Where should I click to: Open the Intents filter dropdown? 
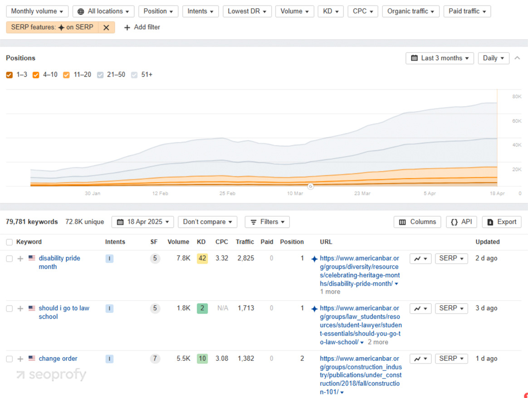[x=200, y=11]
